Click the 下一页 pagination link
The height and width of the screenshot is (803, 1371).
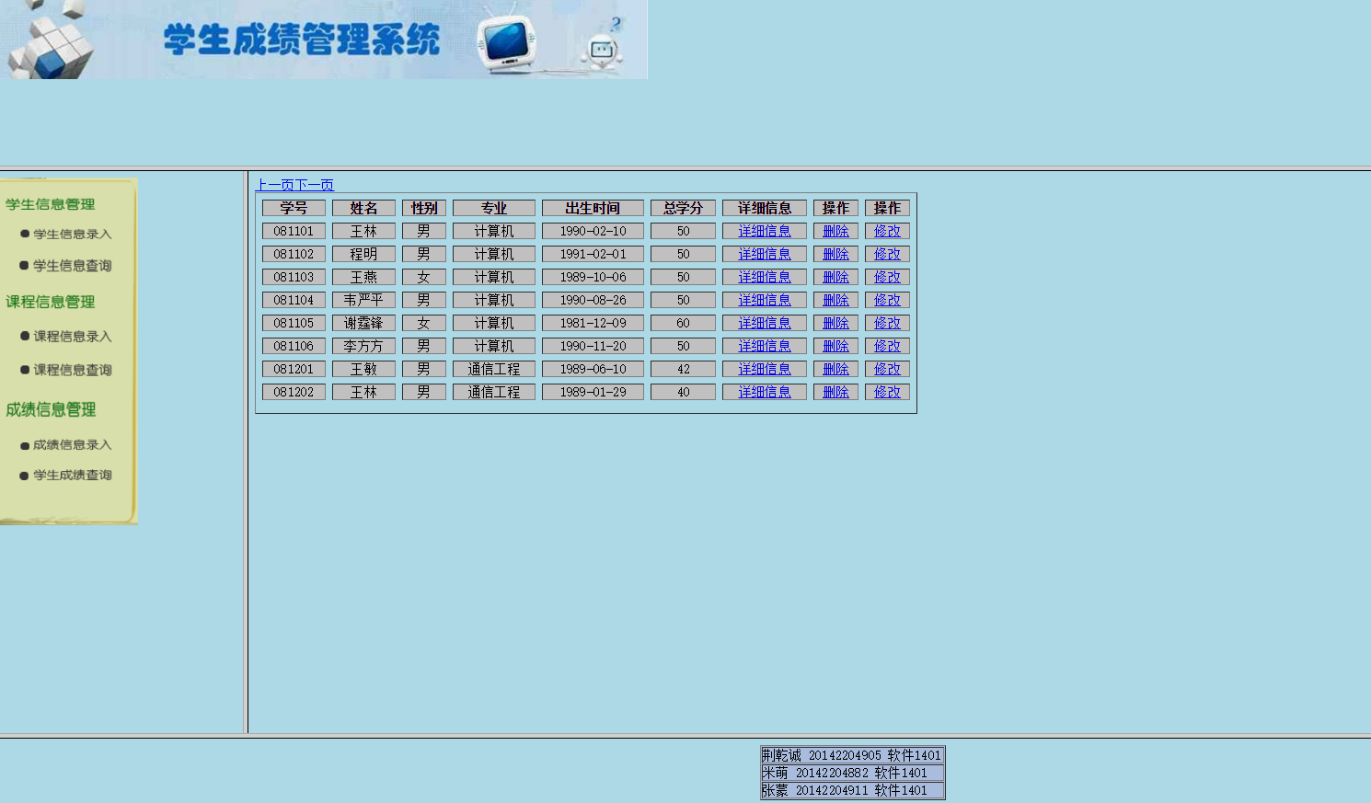pyautogui.click(x=314, y=185)
